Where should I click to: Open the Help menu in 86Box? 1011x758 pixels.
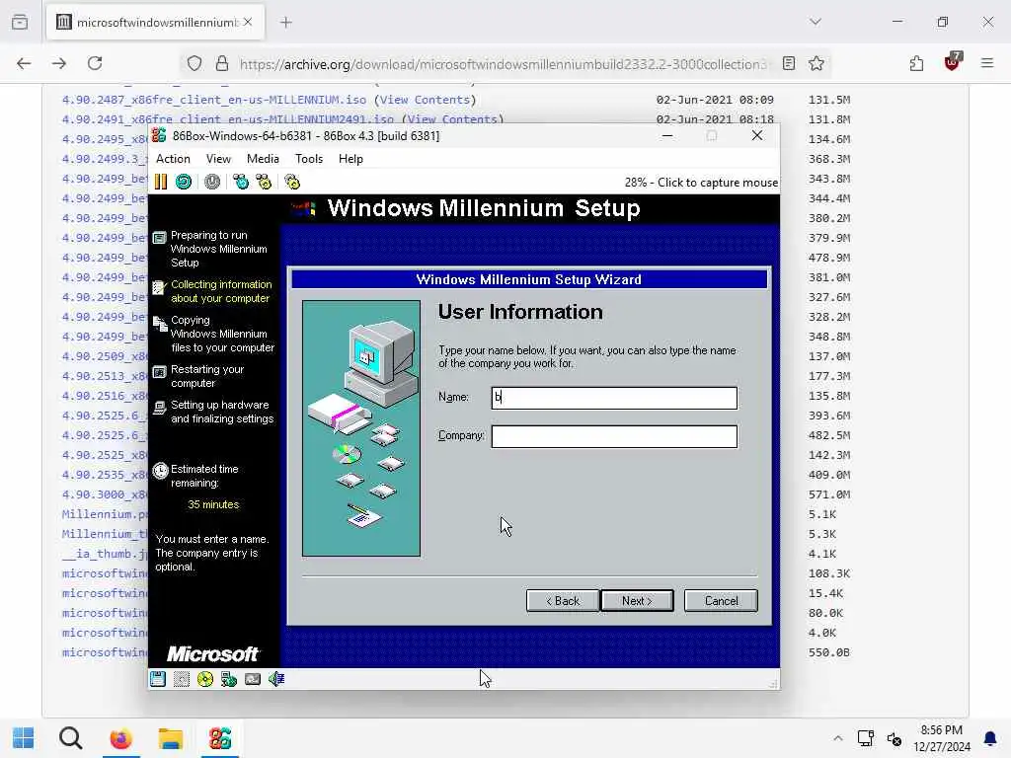click(350, 159)
